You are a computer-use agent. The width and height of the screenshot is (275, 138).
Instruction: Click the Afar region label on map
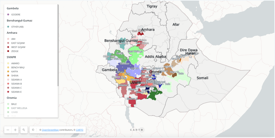pyautogui.click(x=176, y=24)
